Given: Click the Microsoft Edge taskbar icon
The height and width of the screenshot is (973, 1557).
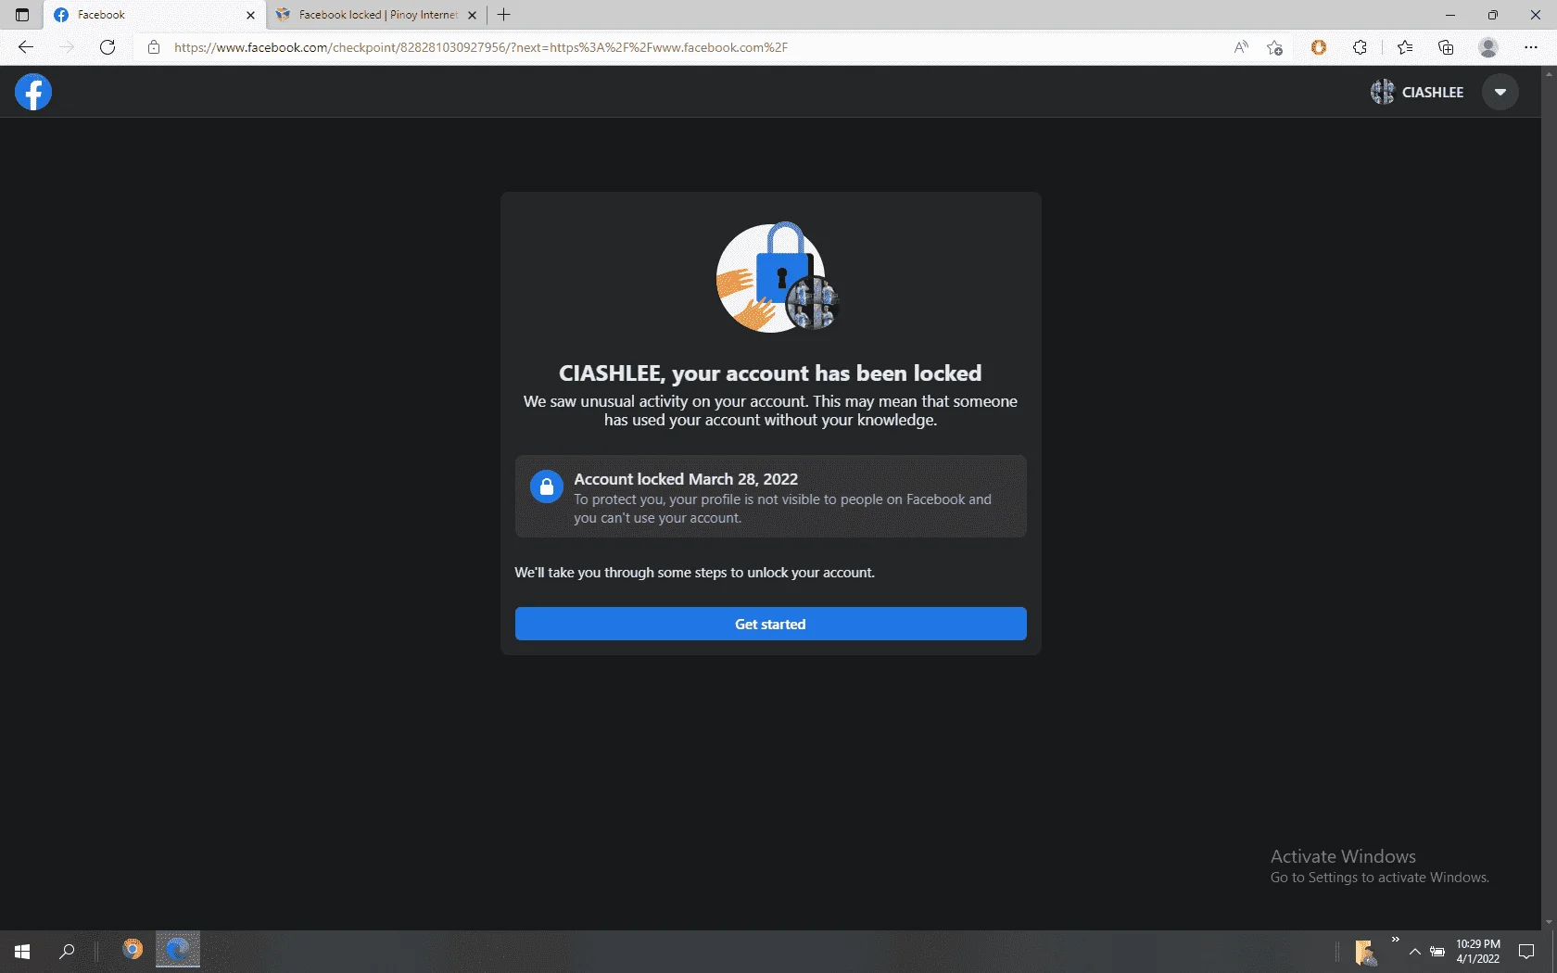Looking at the screenshot, I should (178, 950).
